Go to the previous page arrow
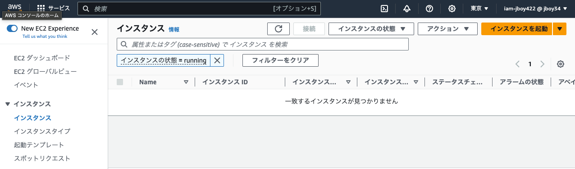575x169 pixels. (x=518, y=64)
